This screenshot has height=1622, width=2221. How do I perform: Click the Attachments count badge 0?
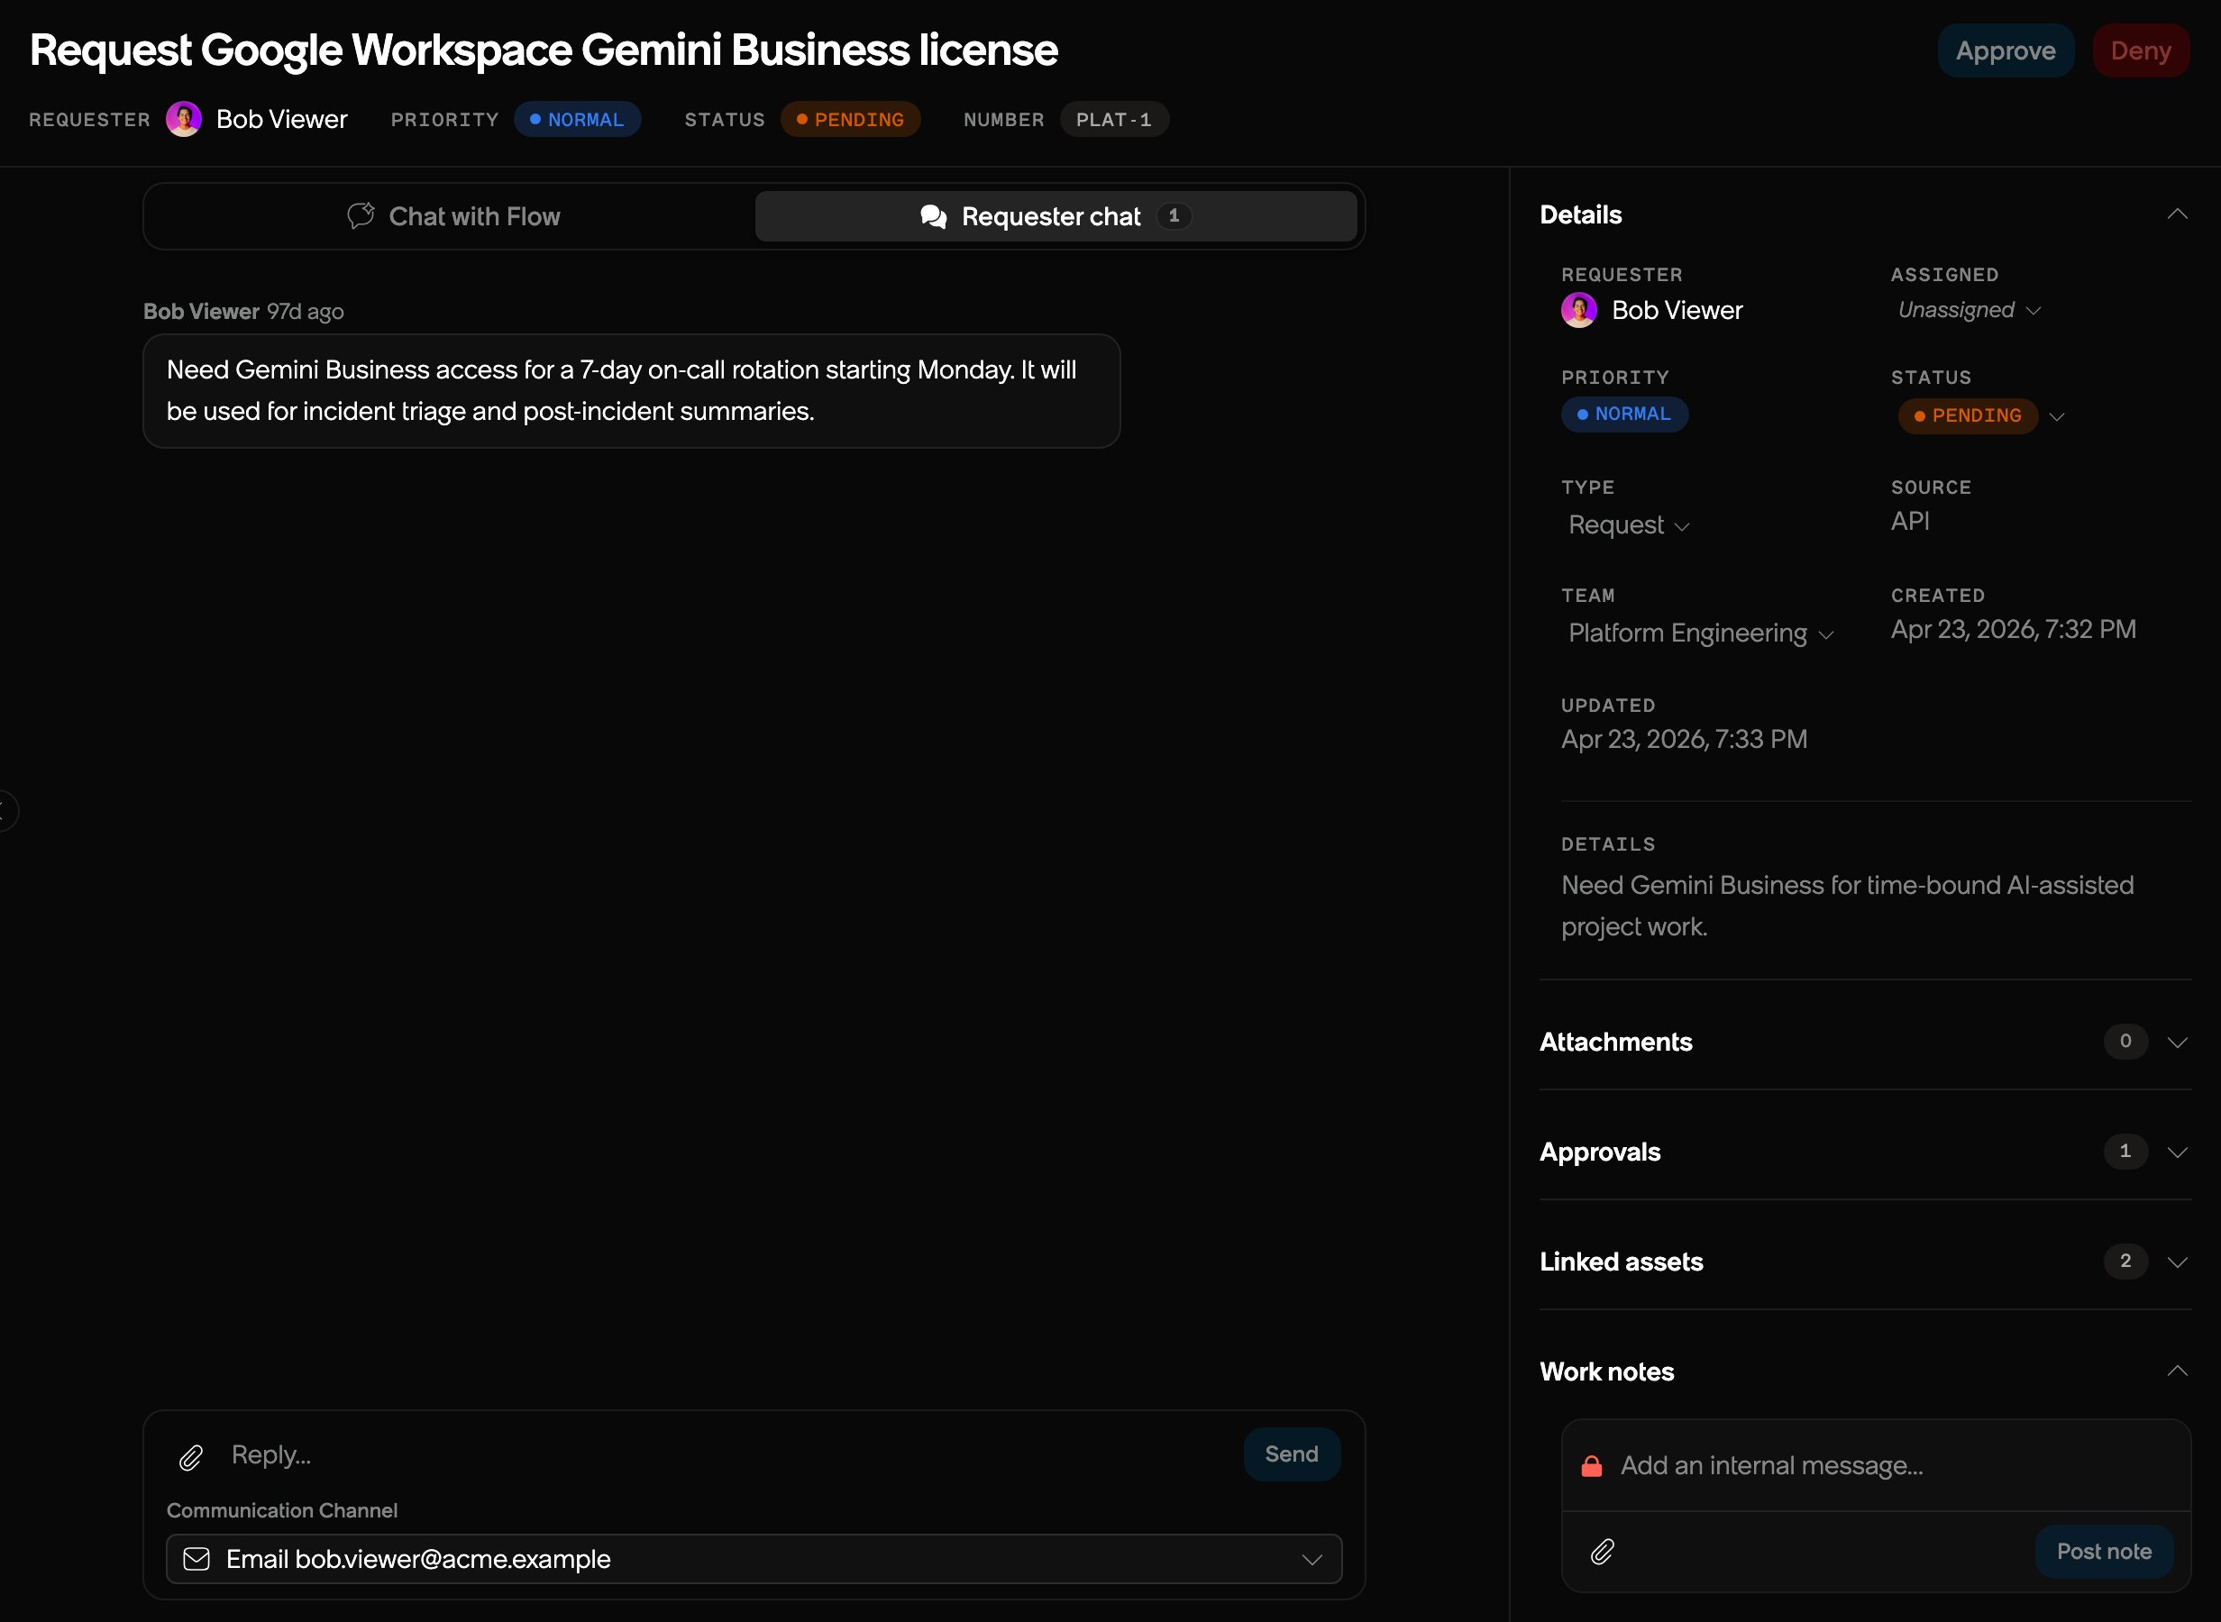point(2125,1042)
